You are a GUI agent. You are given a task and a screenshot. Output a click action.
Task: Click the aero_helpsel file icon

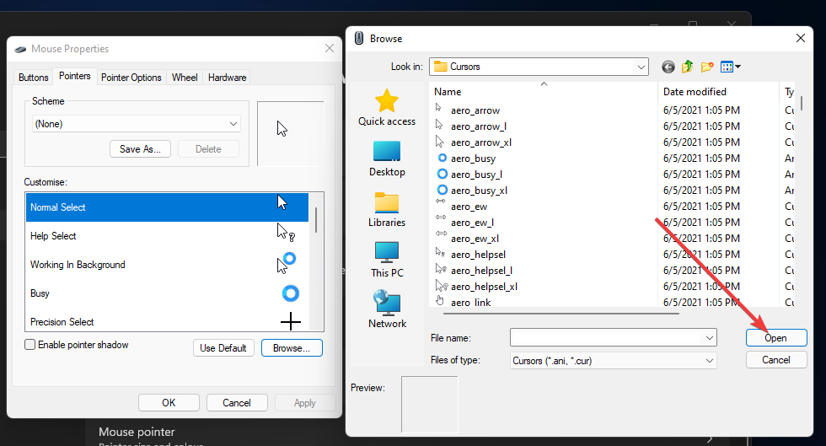point(441,253)
